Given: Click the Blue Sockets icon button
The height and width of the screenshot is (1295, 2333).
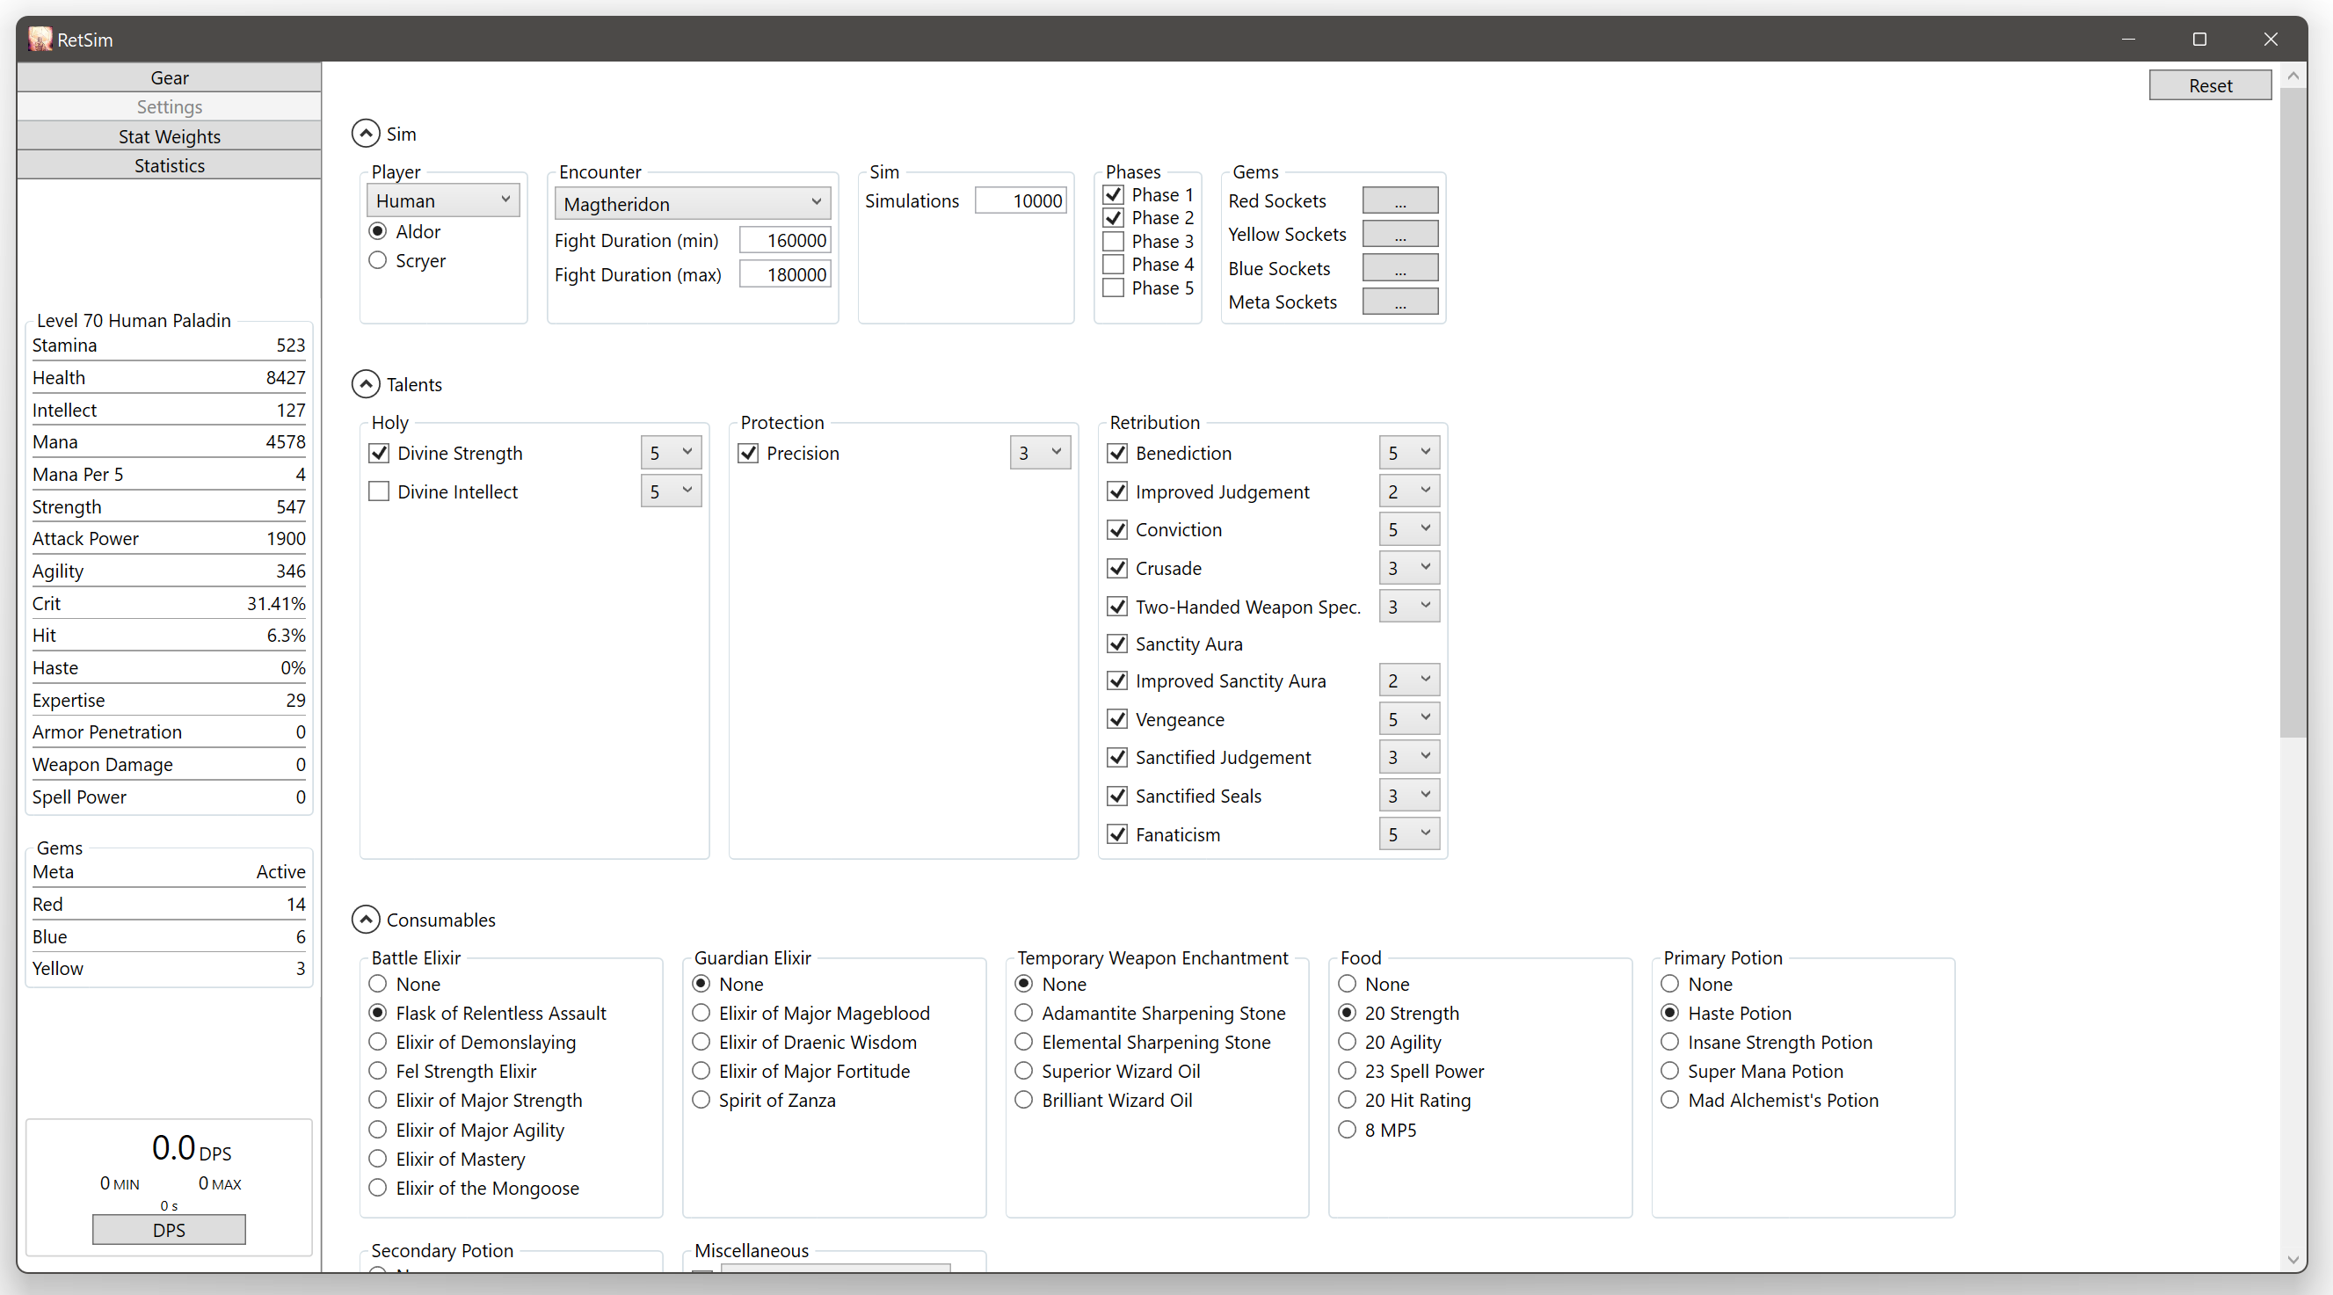Looking at the screenshot, I should click(1397, 268).
